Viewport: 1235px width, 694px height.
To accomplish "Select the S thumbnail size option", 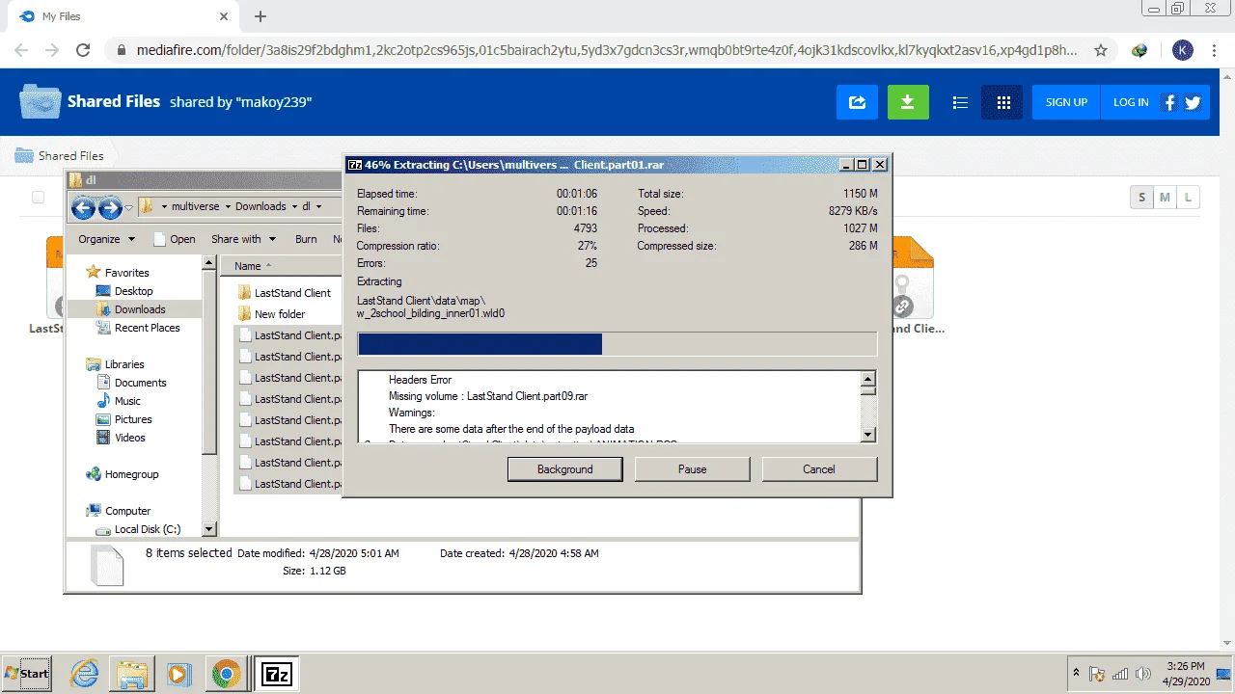I will tap(1142, 198).
